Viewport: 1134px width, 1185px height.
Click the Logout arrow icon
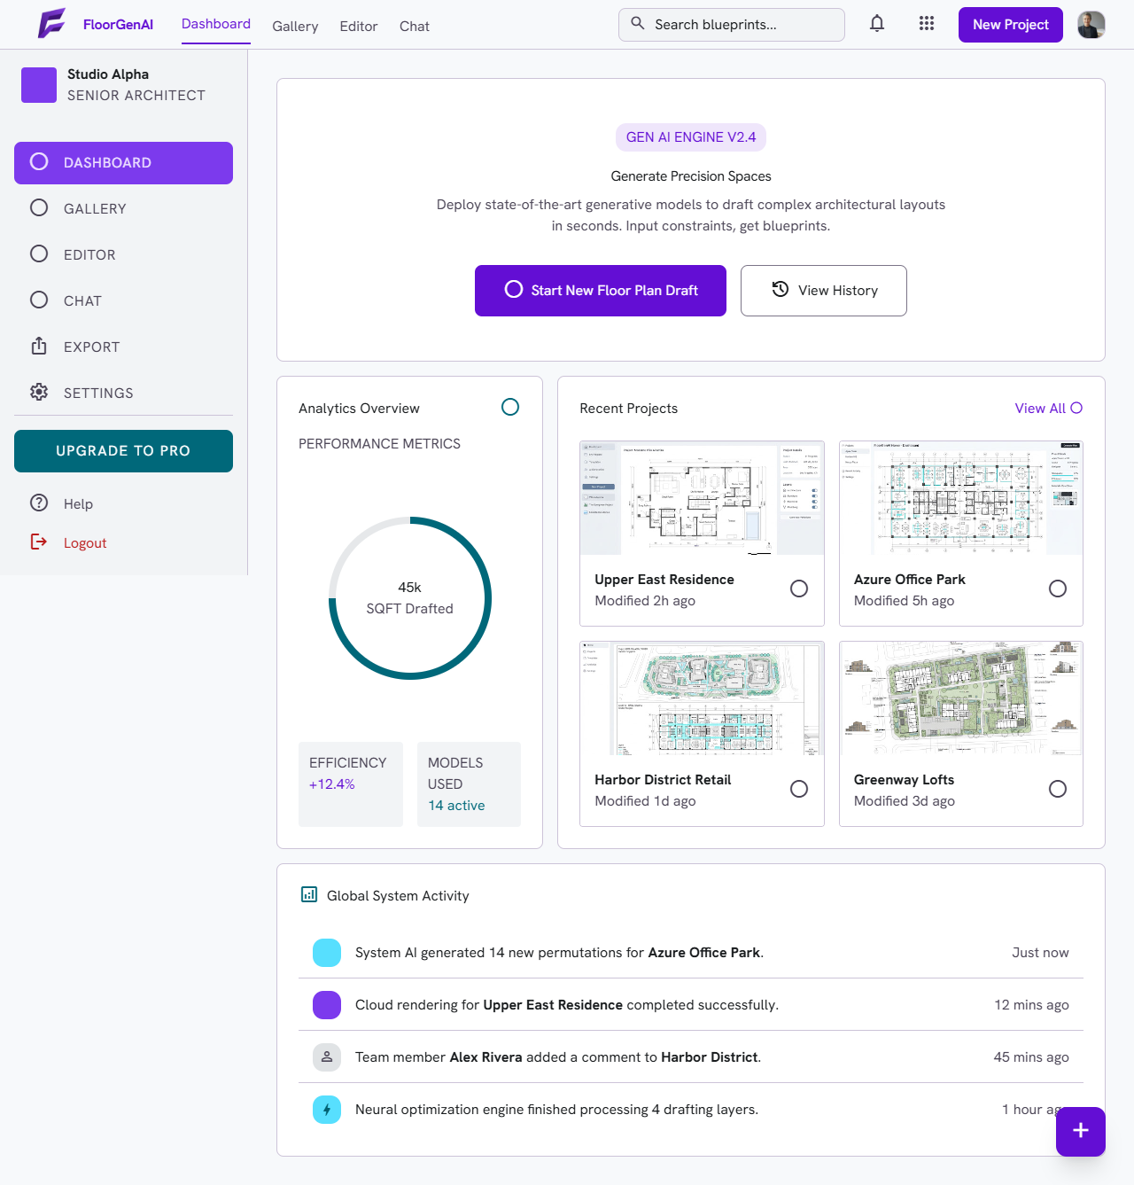pos(39,542)
